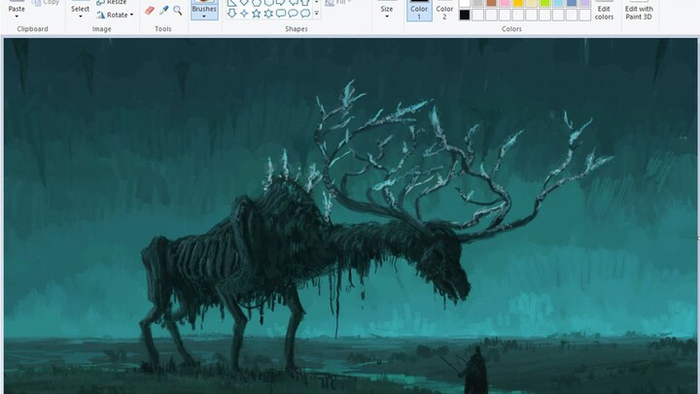
Task: Click the "Image" group label
Action: click(x=102, y=28)
